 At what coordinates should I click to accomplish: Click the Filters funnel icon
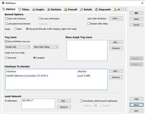[x=20, y=10]
